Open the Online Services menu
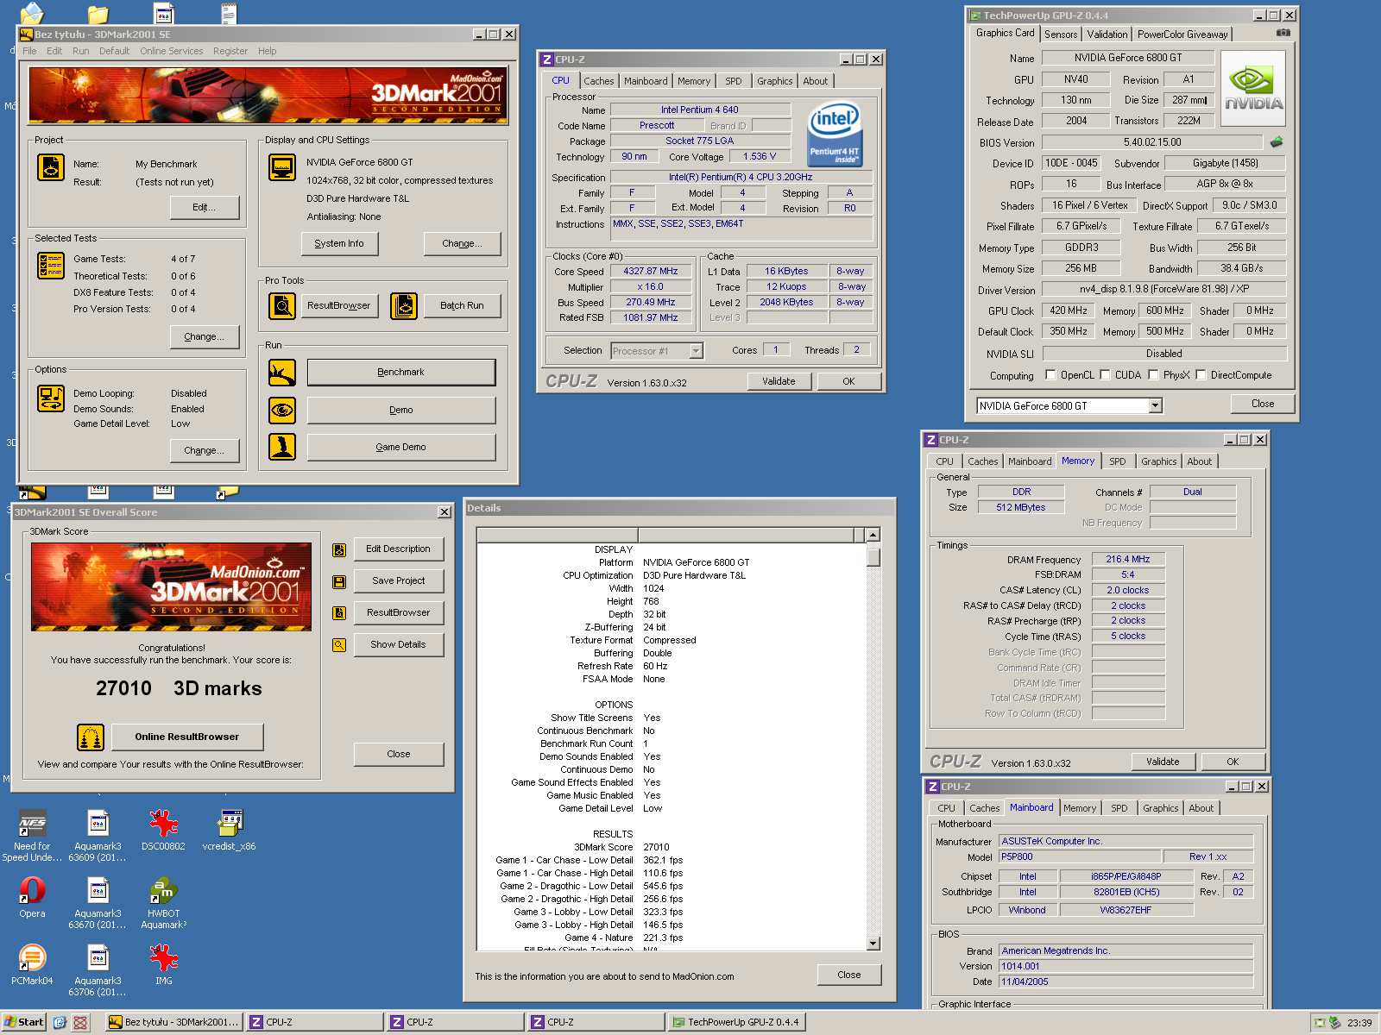Viewport: 1381px width, 1035px height. click(172, 51)
